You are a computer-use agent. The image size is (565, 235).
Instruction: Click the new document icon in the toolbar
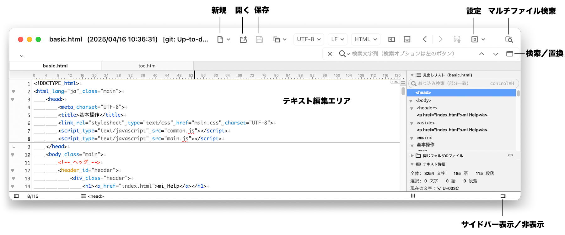click(221, 39)
